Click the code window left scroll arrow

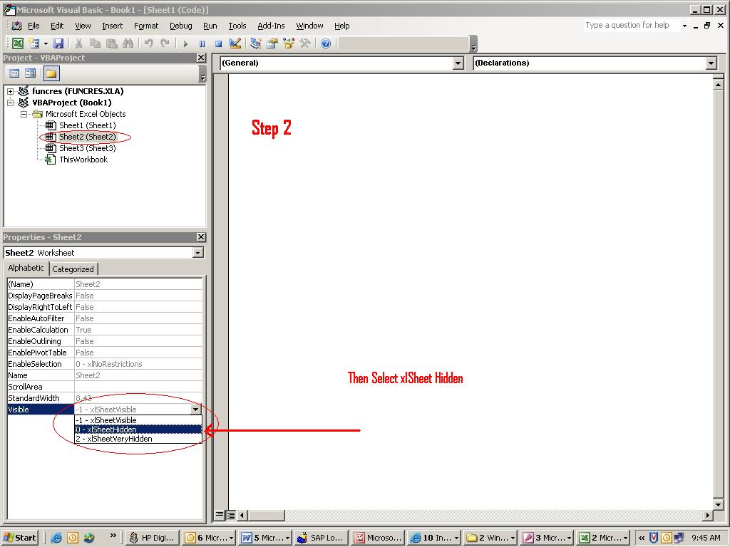click(x=242, y=515)
